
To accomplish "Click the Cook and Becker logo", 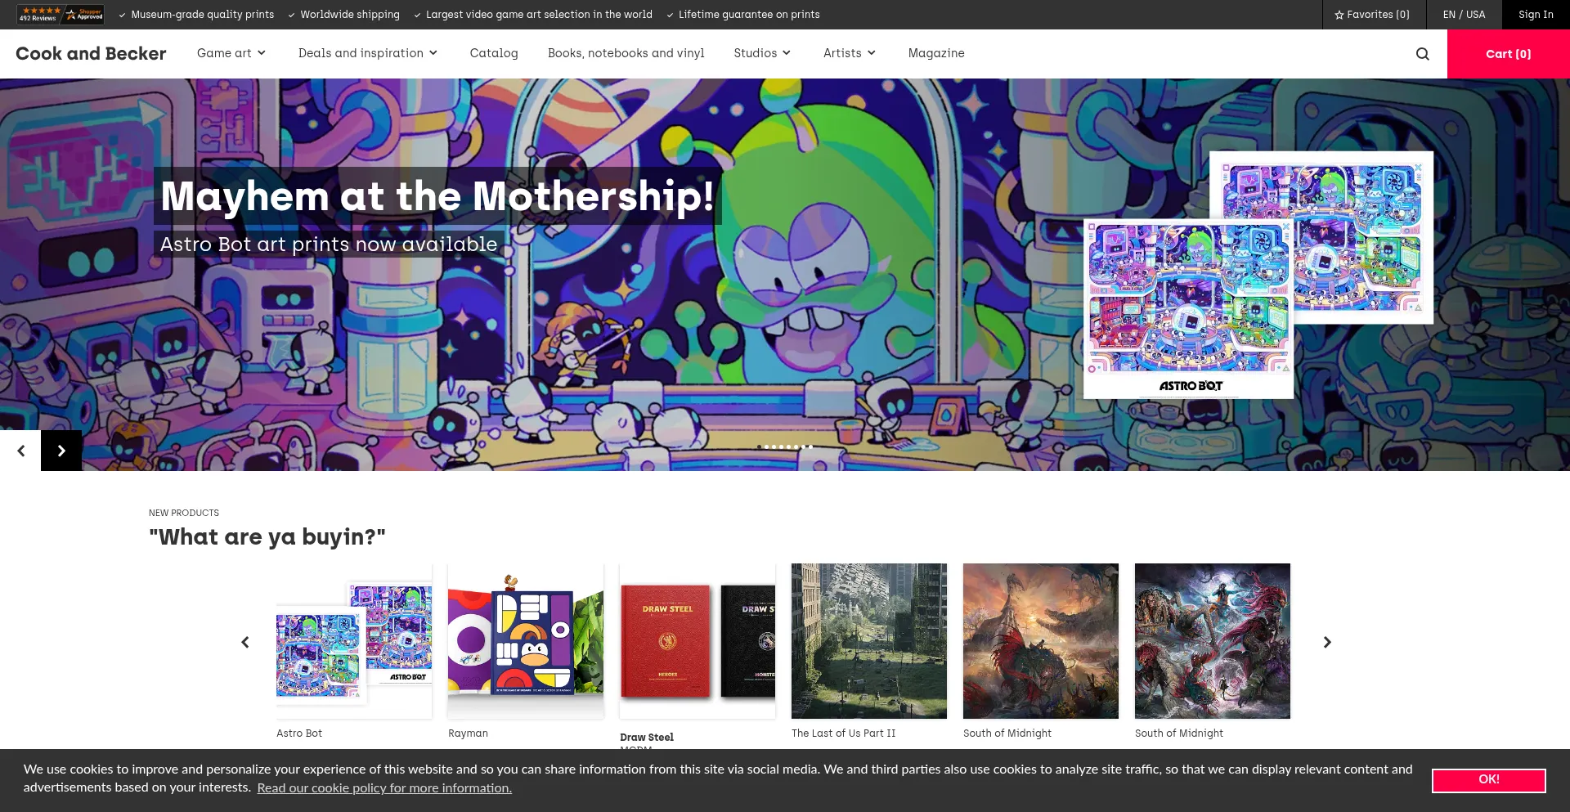I will click(x=91, y=54).
